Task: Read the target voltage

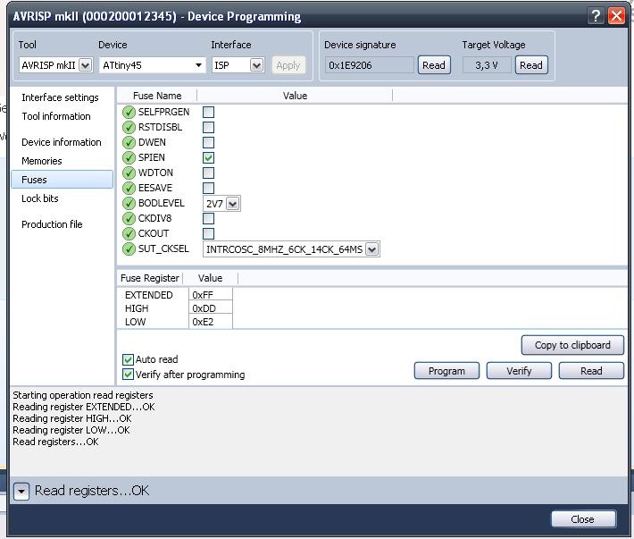Action: 531,65
